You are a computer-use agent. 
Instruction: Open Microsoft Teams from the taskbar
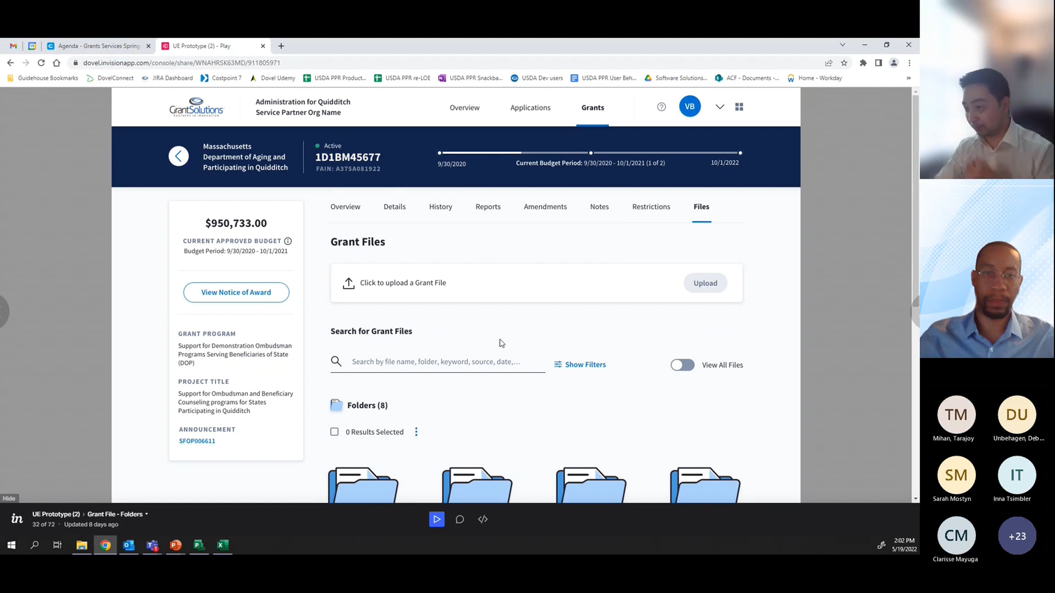tap(152, 545)
